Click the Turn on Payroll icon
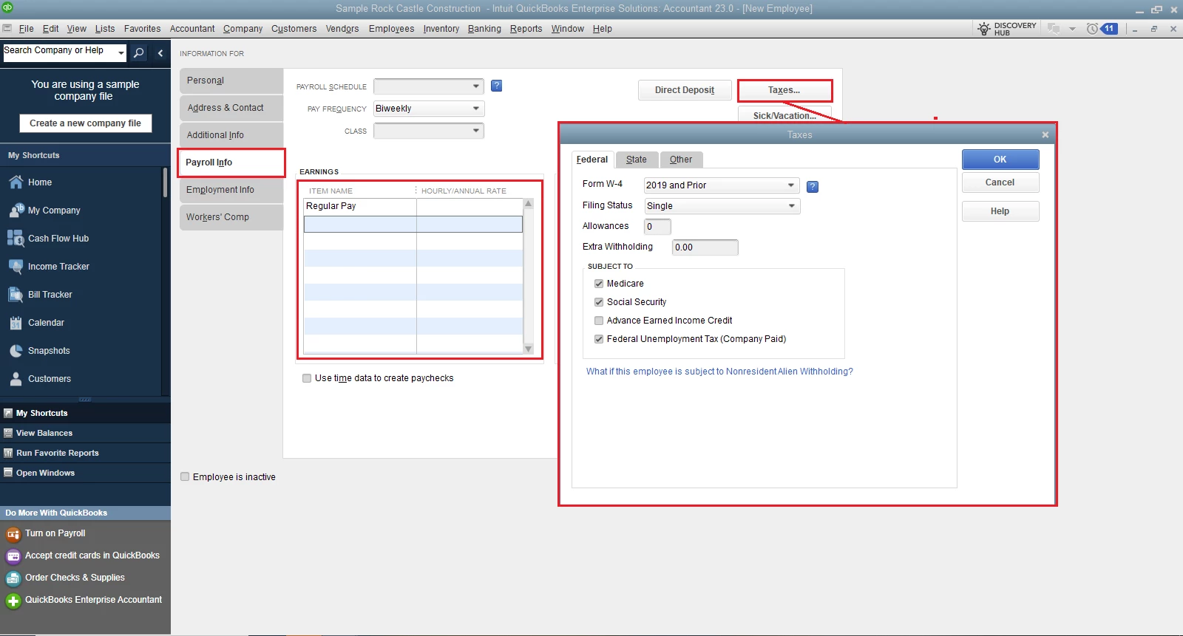The height and width of the screenshot is (636, 1183). 13,534
